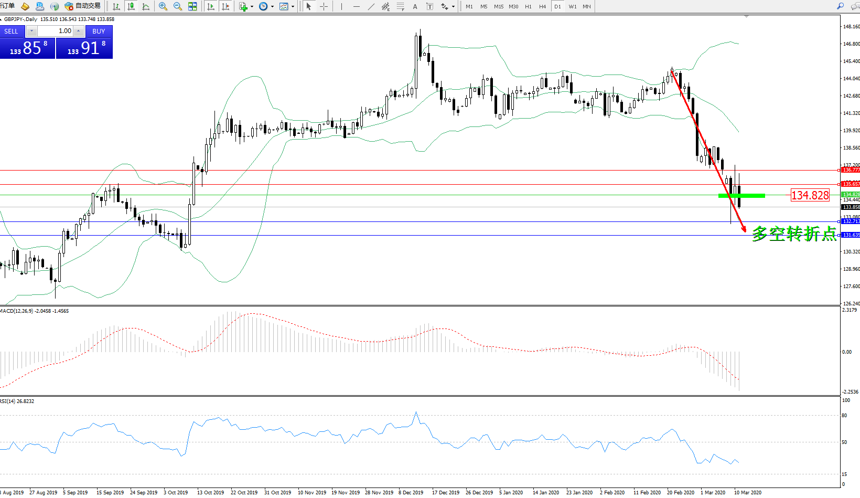
Task: Toggle chart auto scroll icon
Action: (211, 6)
